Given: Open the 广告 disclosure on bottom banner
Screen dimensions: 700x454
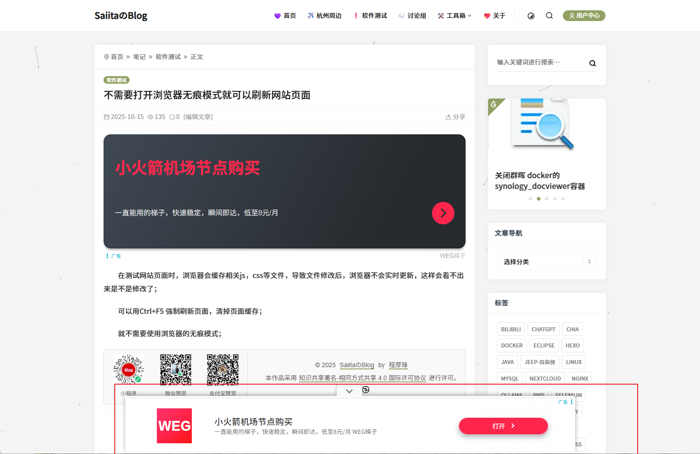Looking at the screenshot, I should [566, 402].
